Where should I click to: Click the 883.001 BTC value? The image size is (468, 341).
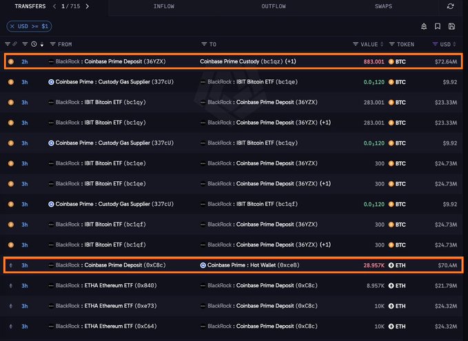(x=374, y=62)
